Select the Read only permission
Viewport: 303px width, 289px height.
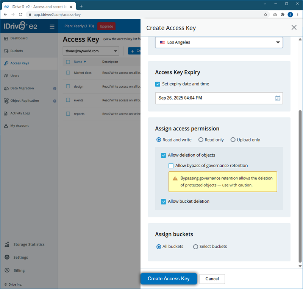coord(201,140)
